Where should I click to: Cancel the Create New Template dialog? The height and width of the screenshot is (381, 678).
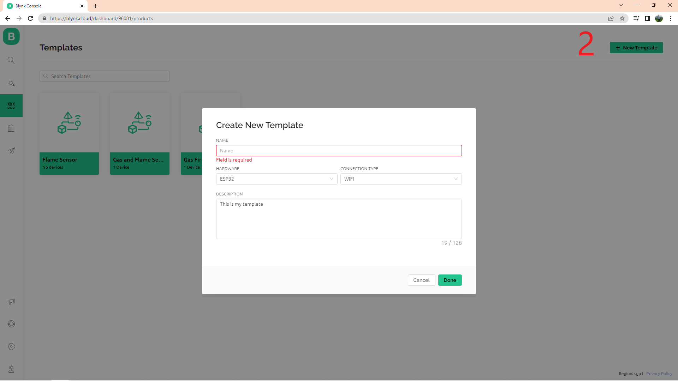[421, 280]
